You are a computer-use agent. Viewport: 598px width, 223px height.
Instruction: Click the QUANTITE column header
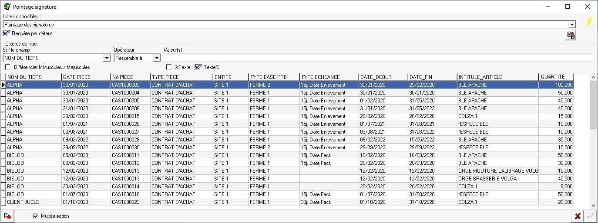click(556, 77)
